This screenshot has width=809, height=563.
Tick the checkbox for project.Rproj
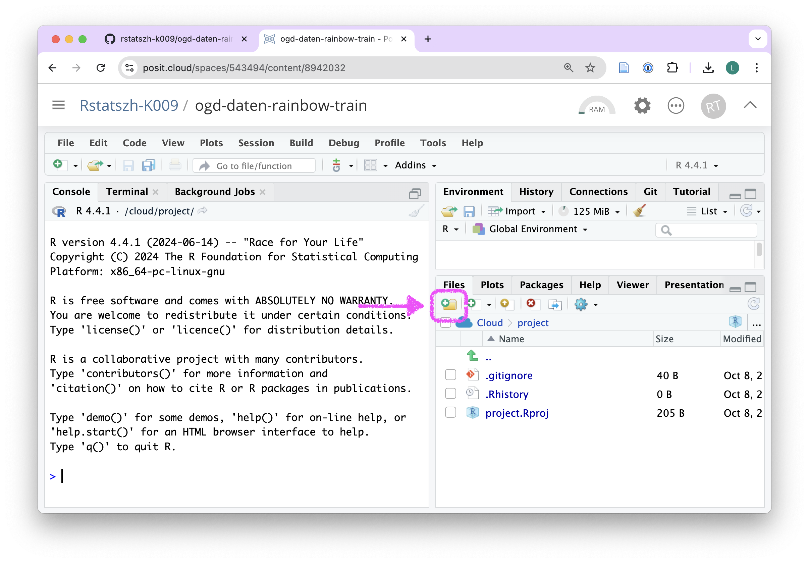pos(450,412)
